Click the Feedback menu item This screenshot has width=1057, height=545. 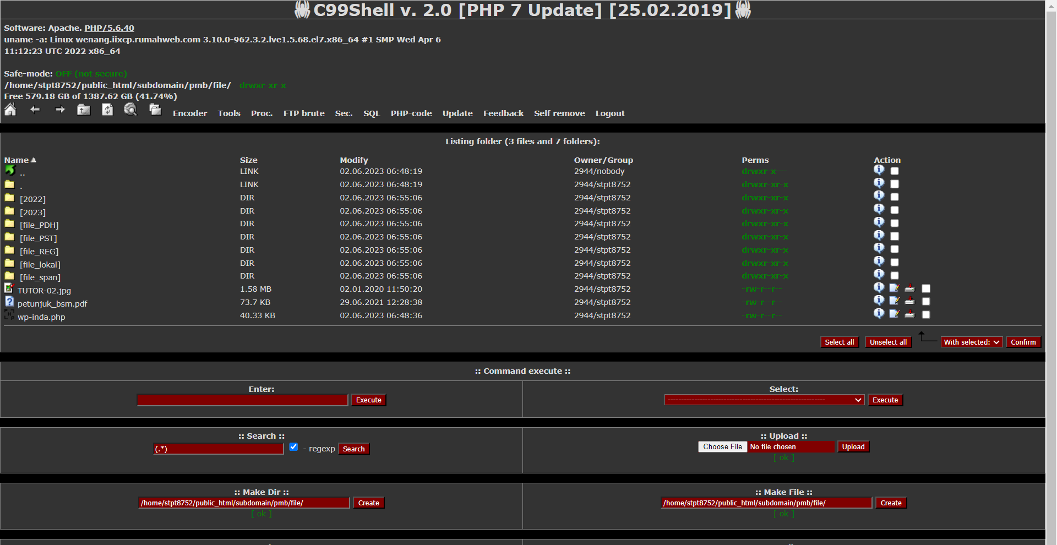tap(503, 113)
